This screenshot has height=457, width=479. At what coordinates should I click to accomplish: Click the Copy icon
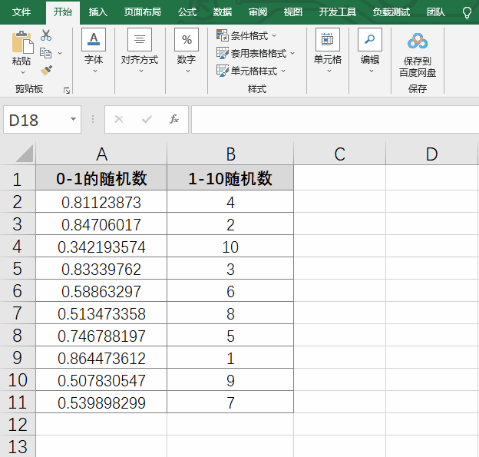point(46,53)
